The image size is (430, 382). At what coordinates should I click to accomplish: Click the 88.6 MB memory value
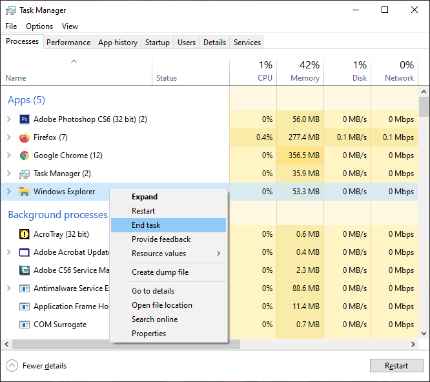306,288
